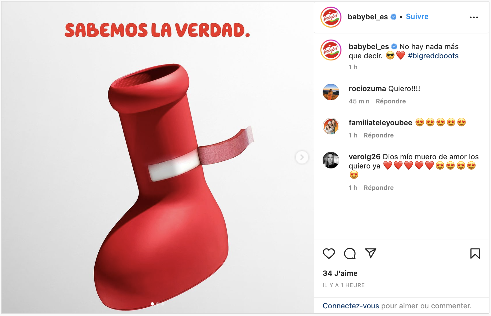This screenshot has height=316, width=491.
Task: Open Connectez-vous login link
Action: (351, 306)
